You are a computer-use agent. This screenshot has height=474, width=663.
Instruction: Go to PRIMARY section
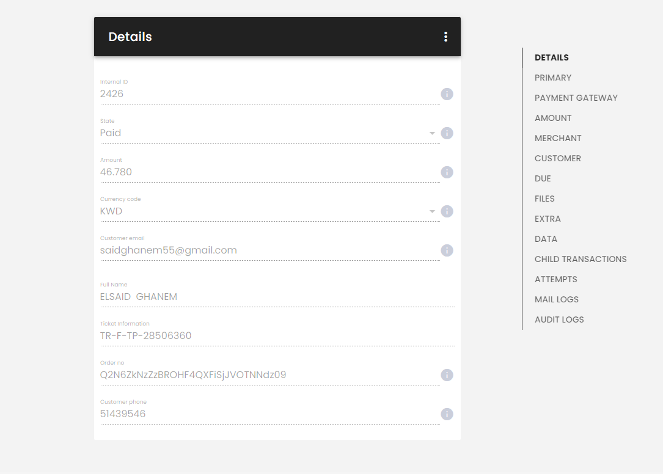(552, 78)
